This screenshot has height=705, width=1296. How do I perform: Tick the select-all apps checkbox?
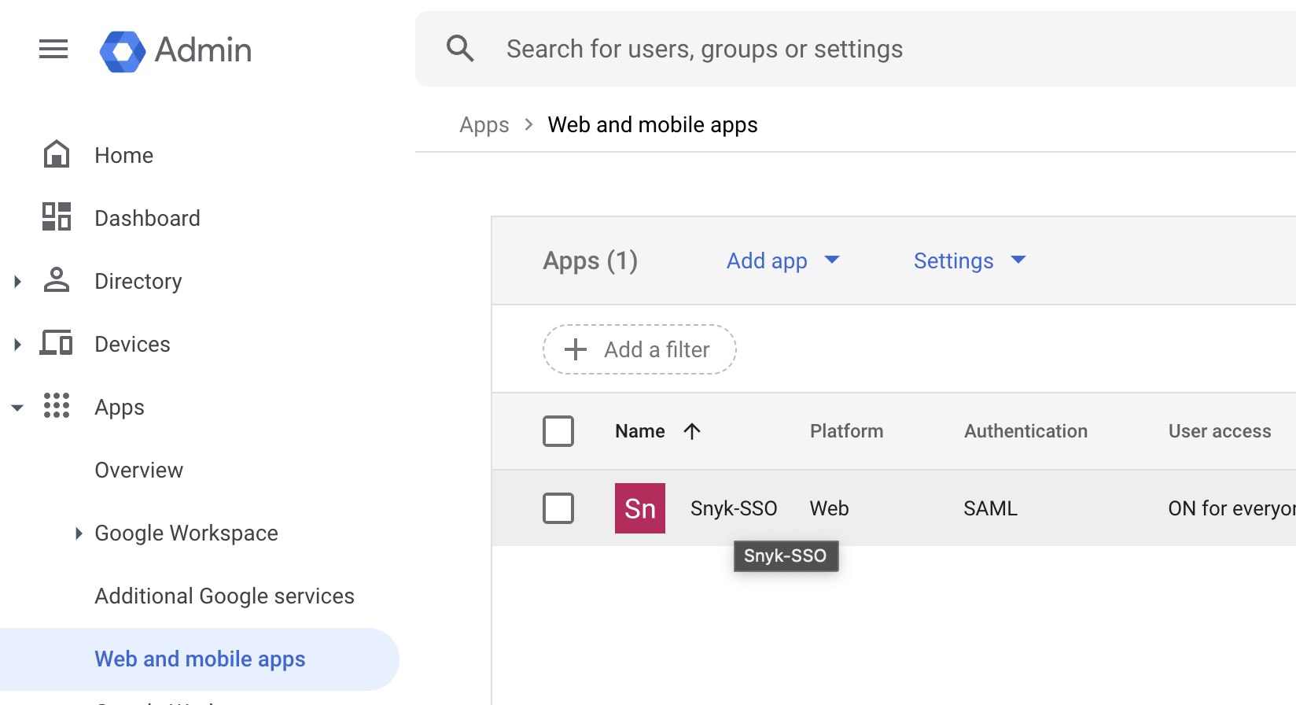(558, 431)
